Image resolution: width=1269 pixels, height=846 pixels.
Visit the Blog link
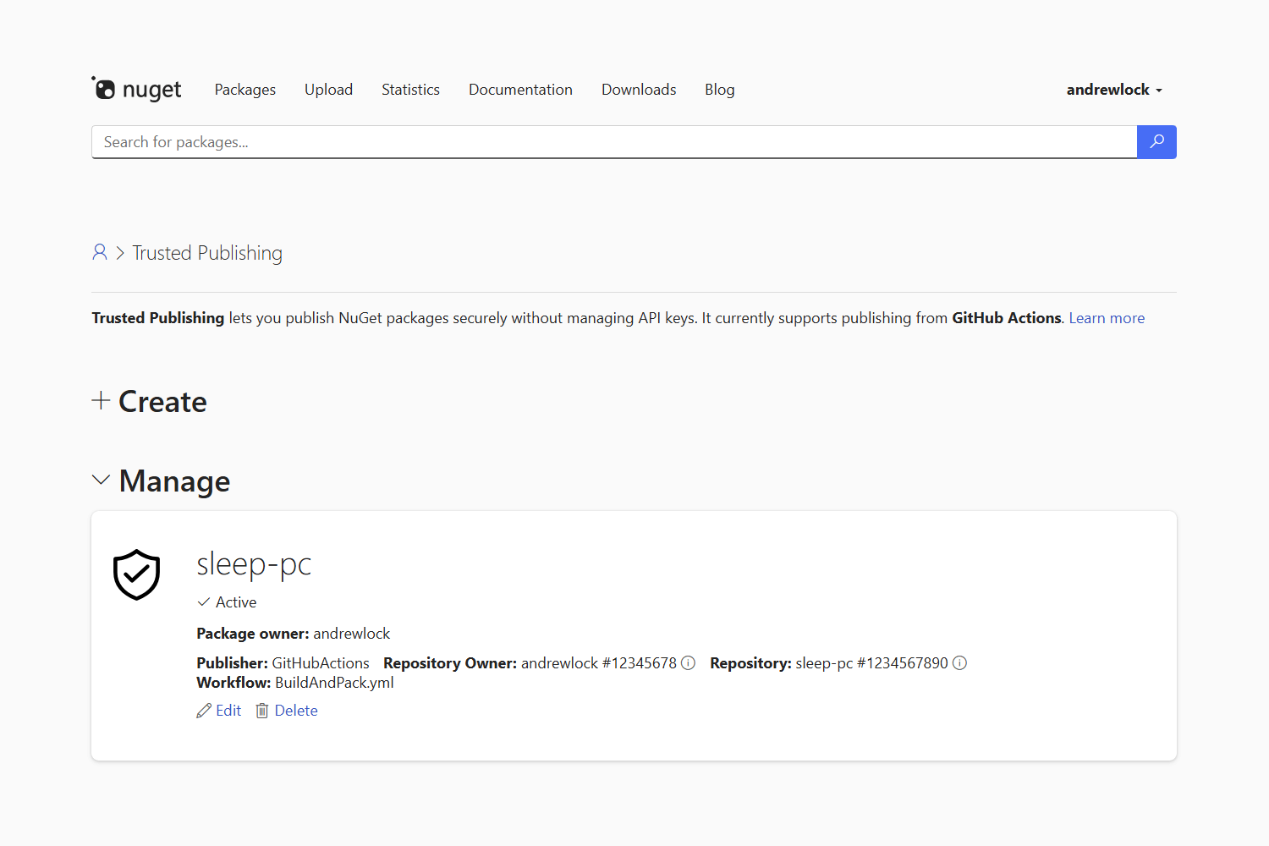click(x=719, y=90)
